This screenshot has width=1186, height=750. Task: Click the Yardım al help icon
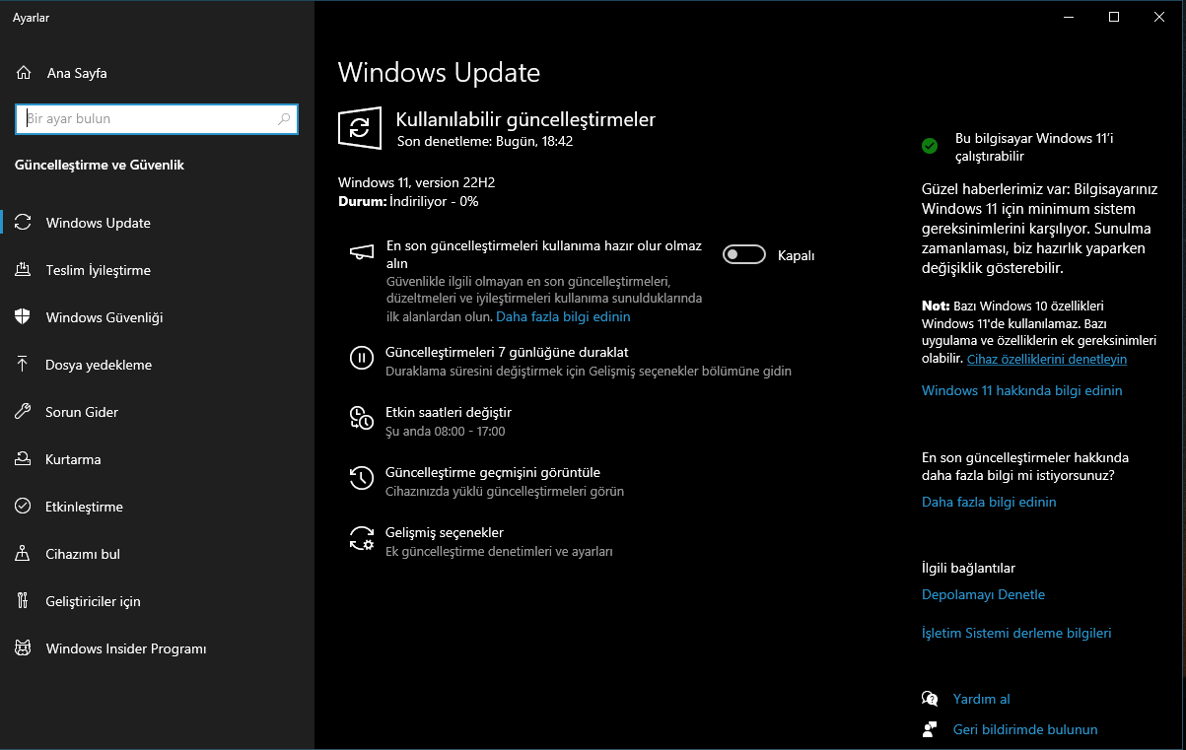[930, 699]
